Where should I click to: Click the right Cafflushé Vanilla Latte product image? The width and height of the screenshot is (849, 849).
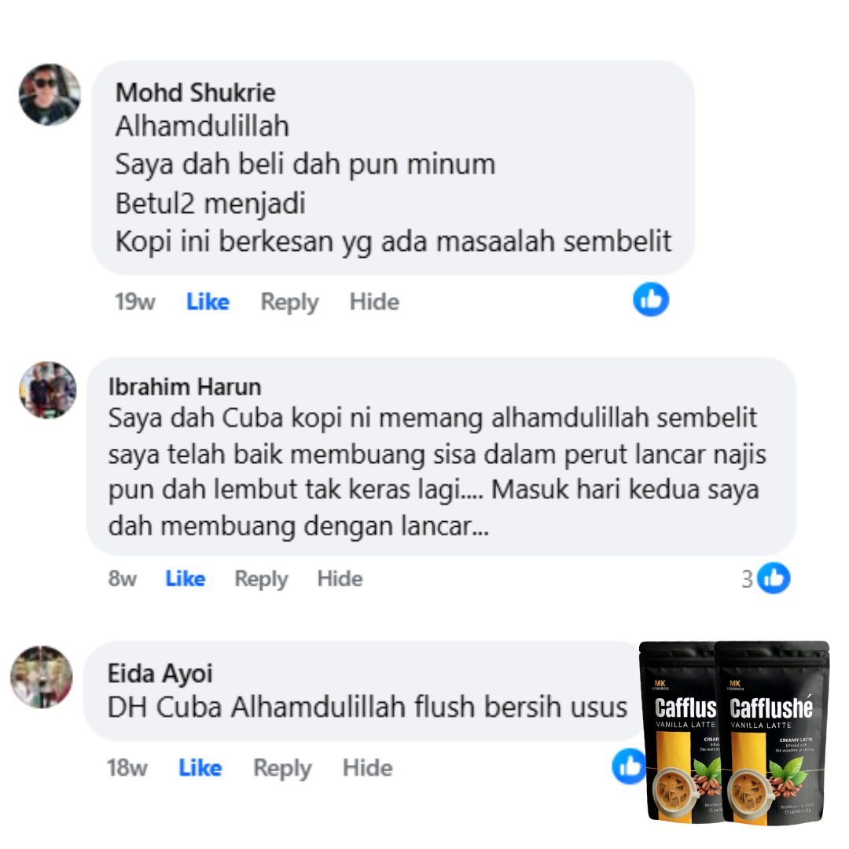772,732
